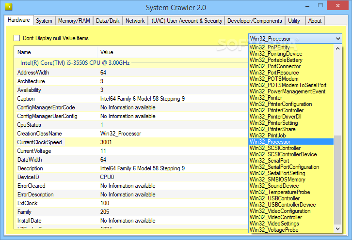Image resolution: width=352 pixels, height=240 pixels.
Task: Go to the Network tab
Action: (x=135, y=21)
